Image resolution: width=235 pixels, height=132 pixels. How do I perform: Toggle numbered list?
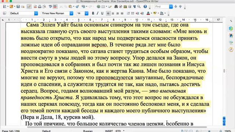[128, 13]
